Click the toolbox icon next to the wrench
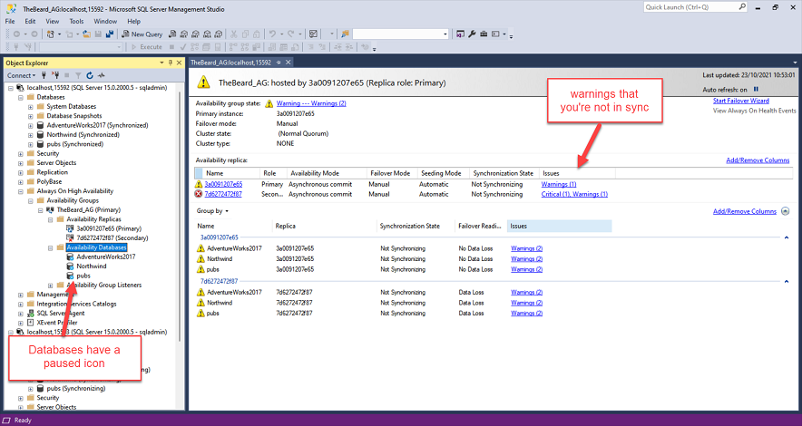 tap(484, 34)
